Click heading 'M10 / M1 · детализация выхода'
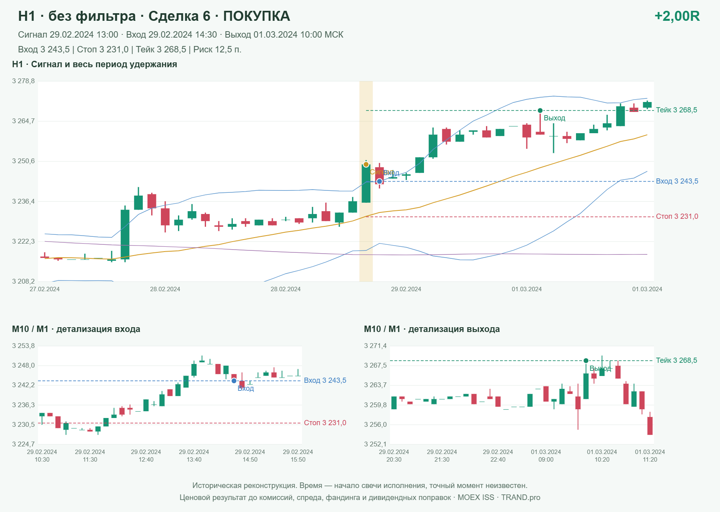The width and height of the screenshot is (720, 512). [x=432, y=329]
